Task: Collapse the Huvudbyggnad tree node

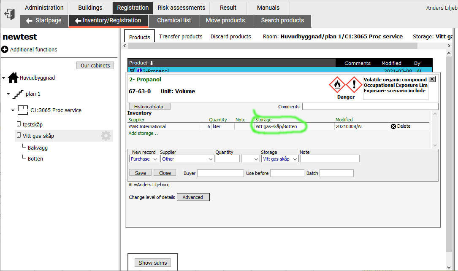Action: tap(4, 78)
